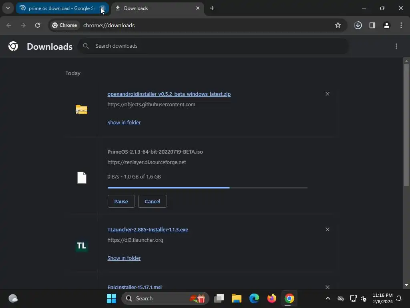Remove openandroidinstaller zip from list
The width and height of the screenshot is (410, 308).
[x=328, y=94]
